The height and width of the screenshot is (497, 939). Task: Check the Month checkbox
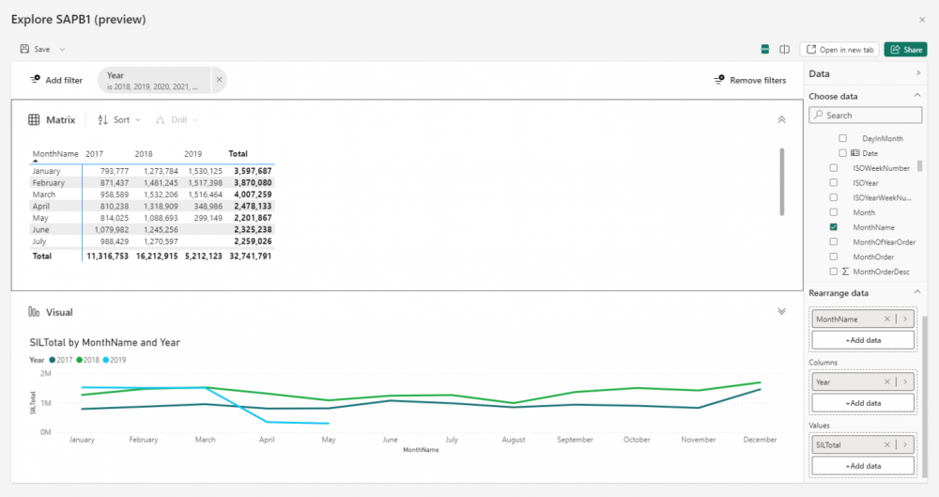tap(833, 212)
